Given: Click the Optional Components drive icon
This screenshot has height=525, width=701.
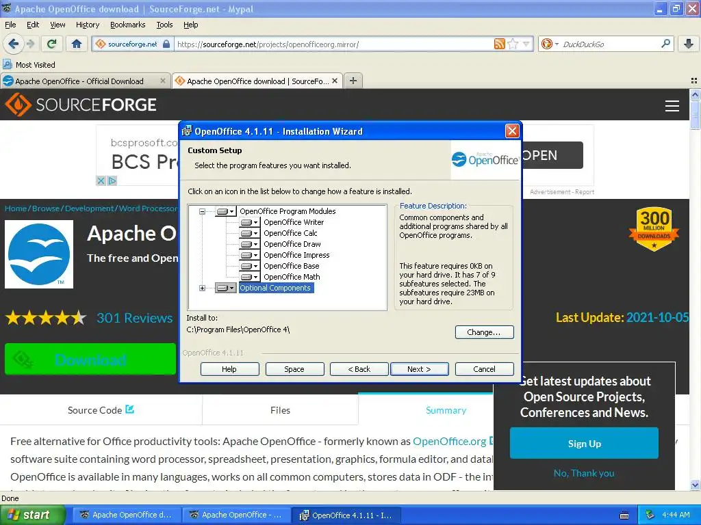Looking at the screenshot, I should (225, 288).
